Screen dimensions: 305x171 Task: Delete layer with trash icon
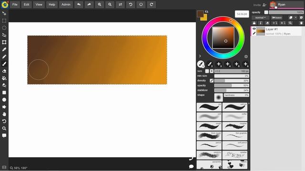[x=301, y=23]
